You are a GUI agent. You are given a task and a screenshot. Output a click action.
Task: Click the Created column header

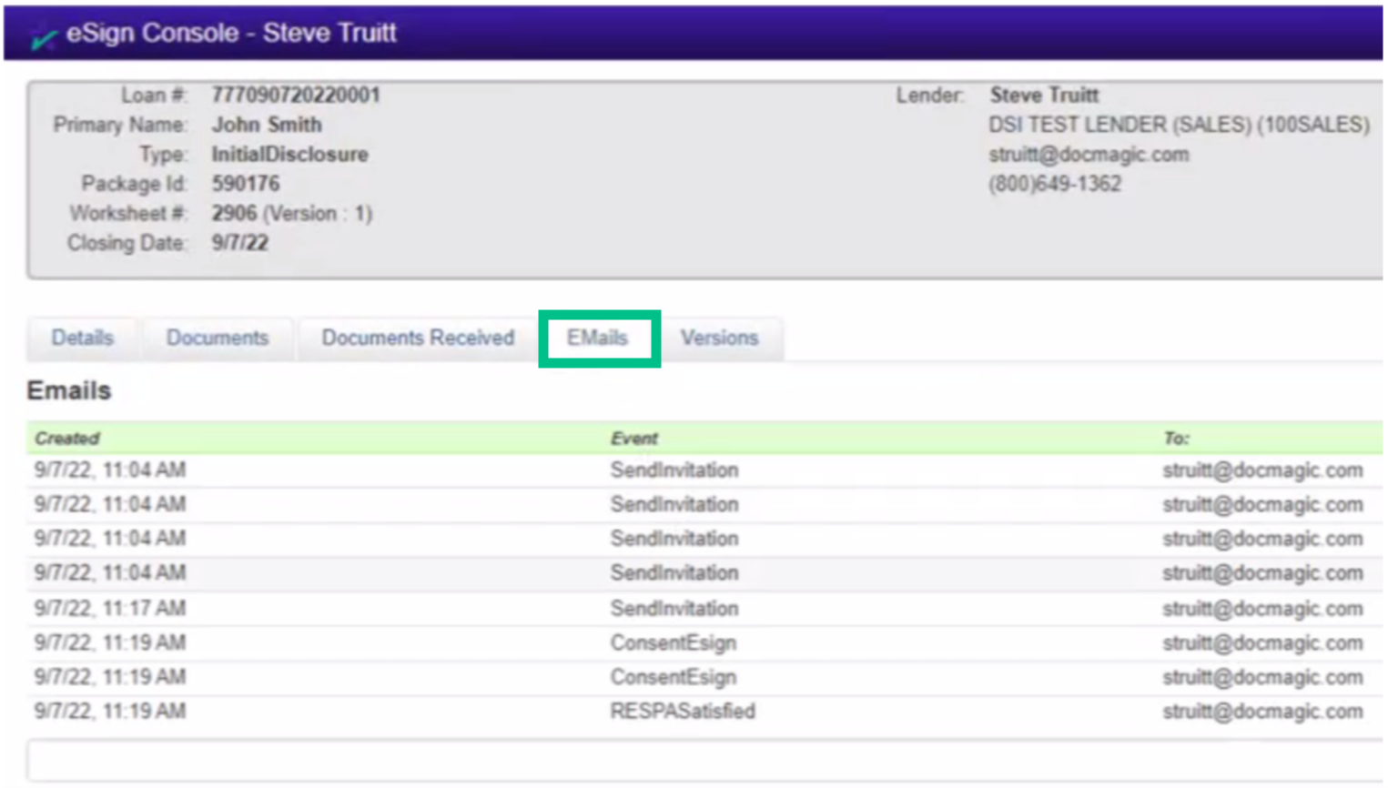(x=67, y=439)
